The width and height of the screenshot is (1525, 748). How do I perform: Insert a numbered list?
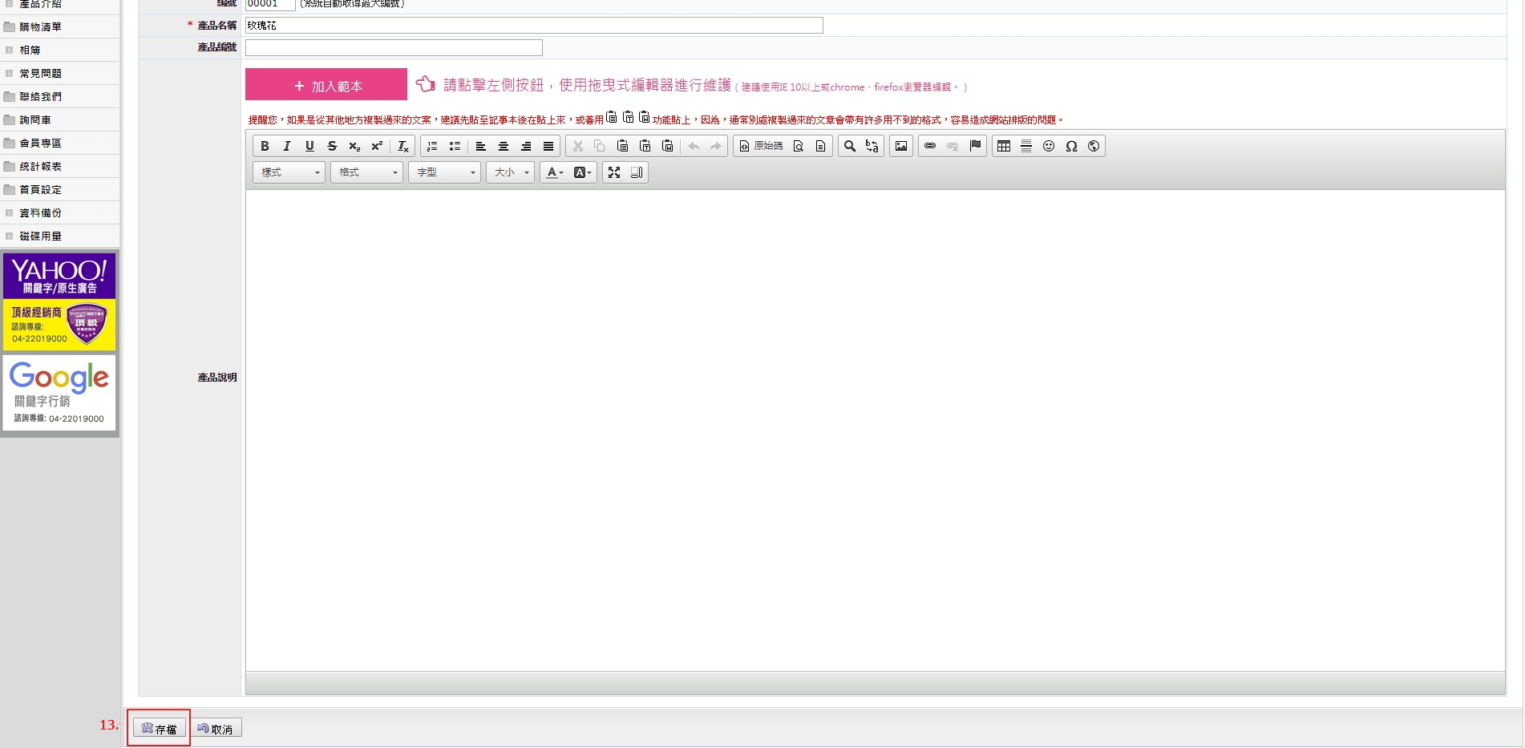(432, 146)
